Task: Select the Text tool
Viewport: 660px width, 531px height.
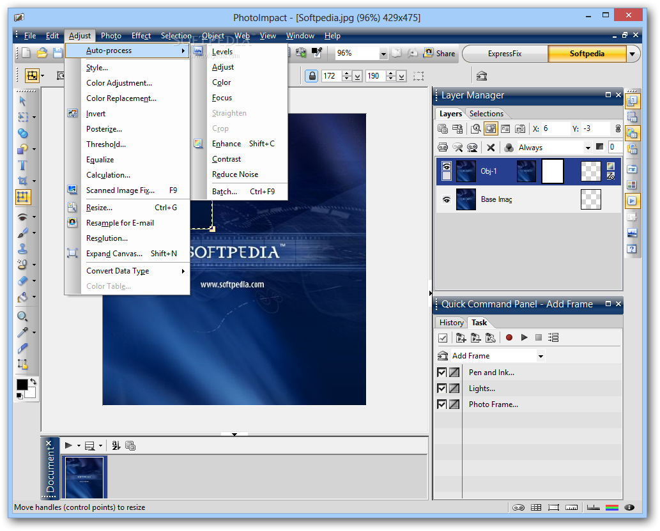Action: coord(22,165)
